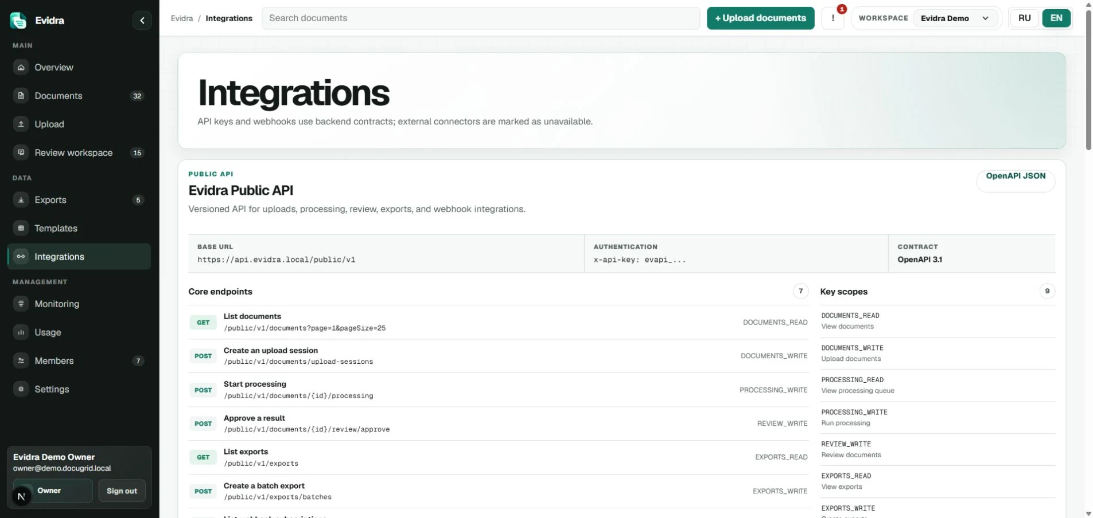Click the Create an upload session endpoint

[x=498, y=356]
